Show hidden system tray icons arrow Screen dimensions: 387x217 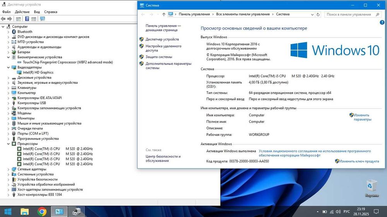[x=317, y=212]
